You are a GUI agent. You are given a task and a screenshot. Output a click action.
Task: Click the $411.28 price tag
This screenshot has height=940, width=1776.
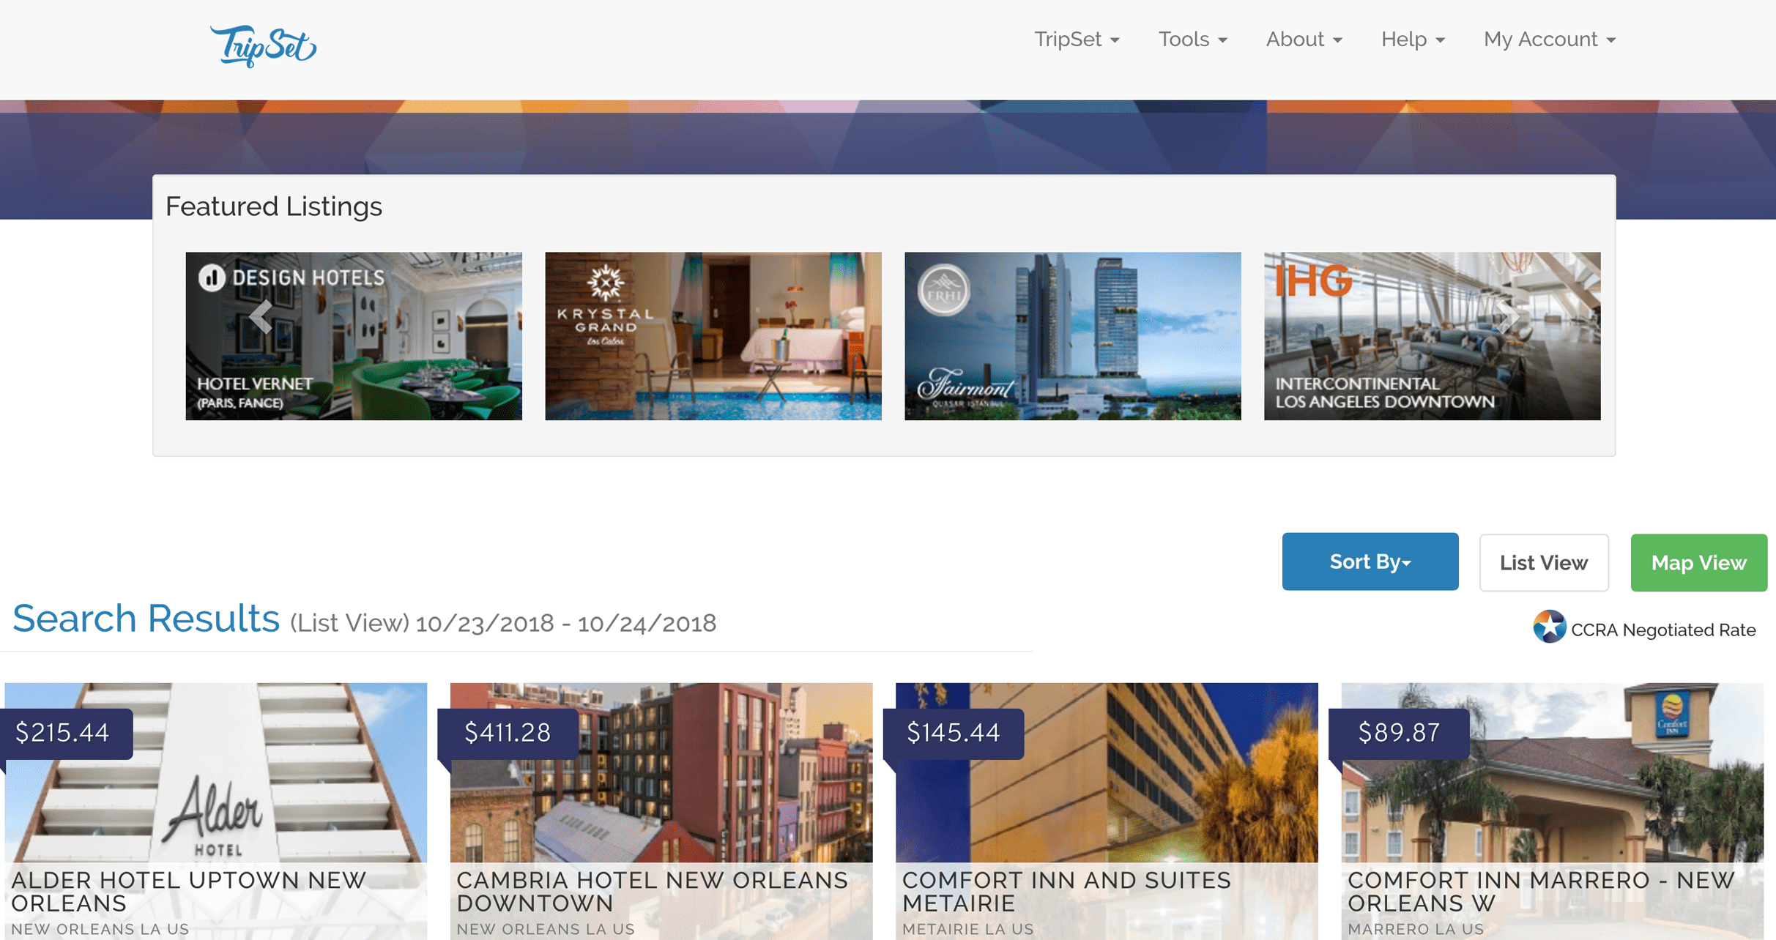(x=508, y=733)
